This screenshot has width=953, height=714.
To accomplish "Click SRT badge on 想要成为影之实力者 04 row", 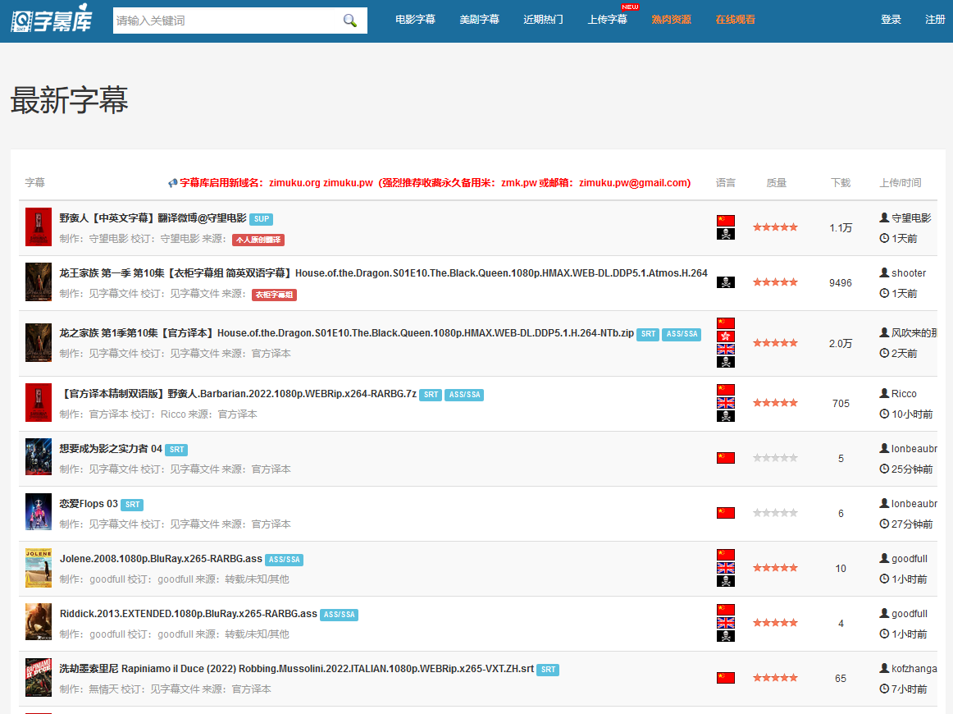I will (176, 450).
